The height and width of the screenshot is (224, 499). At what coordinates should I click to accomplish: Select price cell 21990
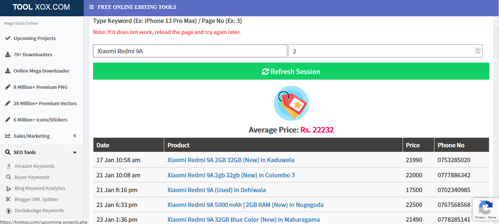414,160
